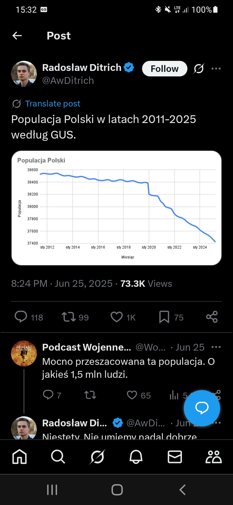Open Search tab in bottom bar

(x=58, y=457)
